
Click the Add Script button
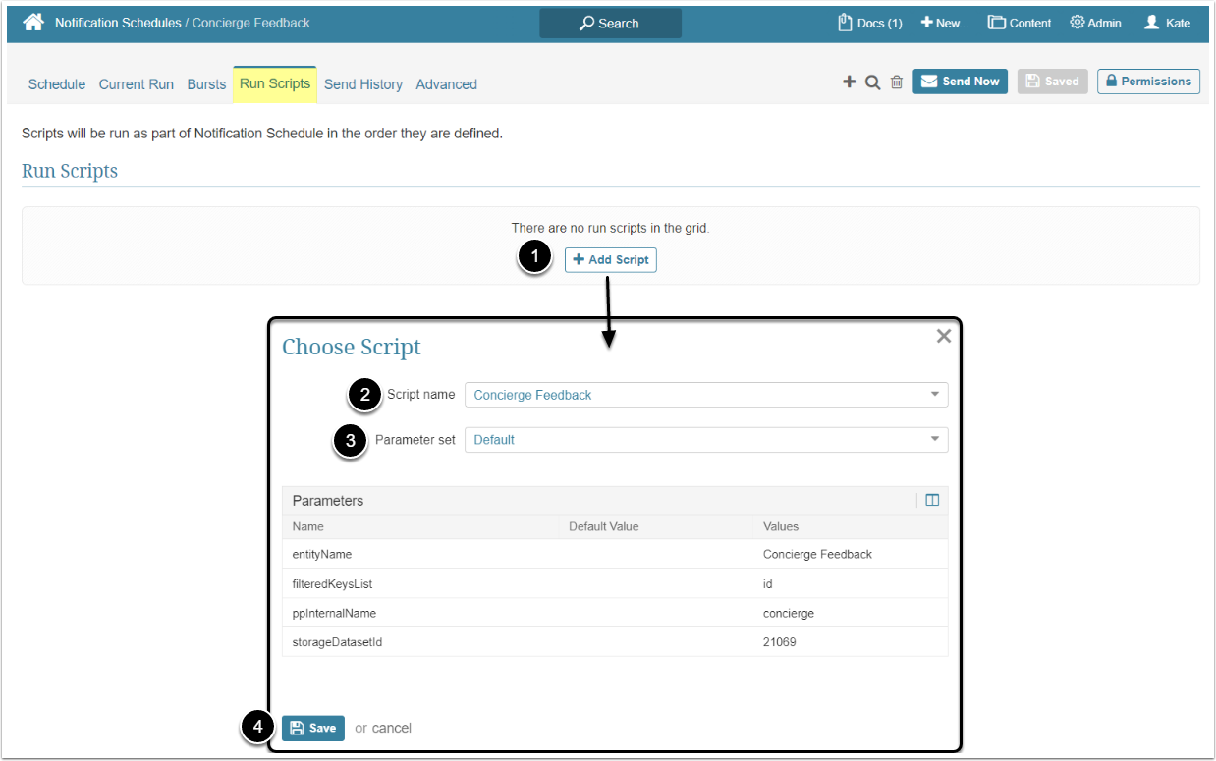611,260
